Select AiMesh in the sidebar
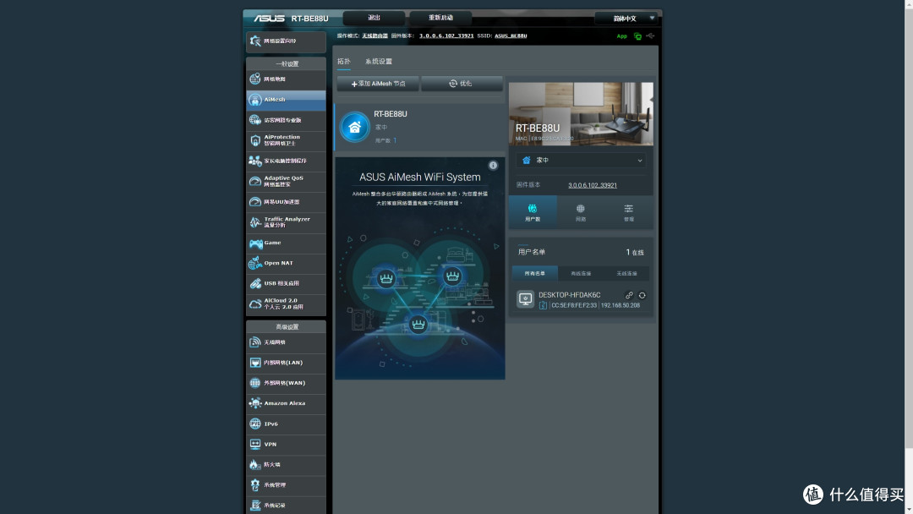This screenshot has width=913, height=514. 286,100
